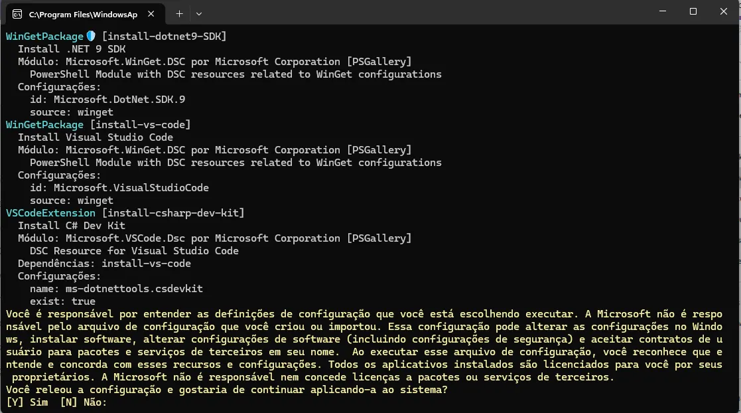Click the id Microsoft.VisualStudioCode line
Viewport: 741px width, 413px height.
(x=119, y=188)
